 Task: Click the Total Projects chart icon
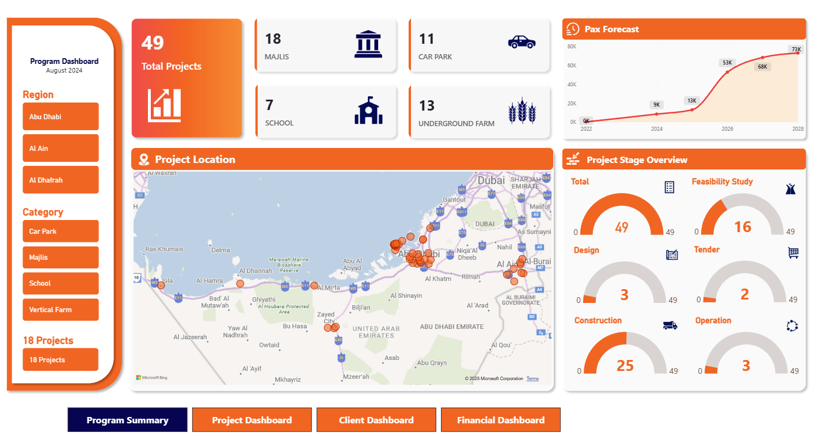point(165,105)
